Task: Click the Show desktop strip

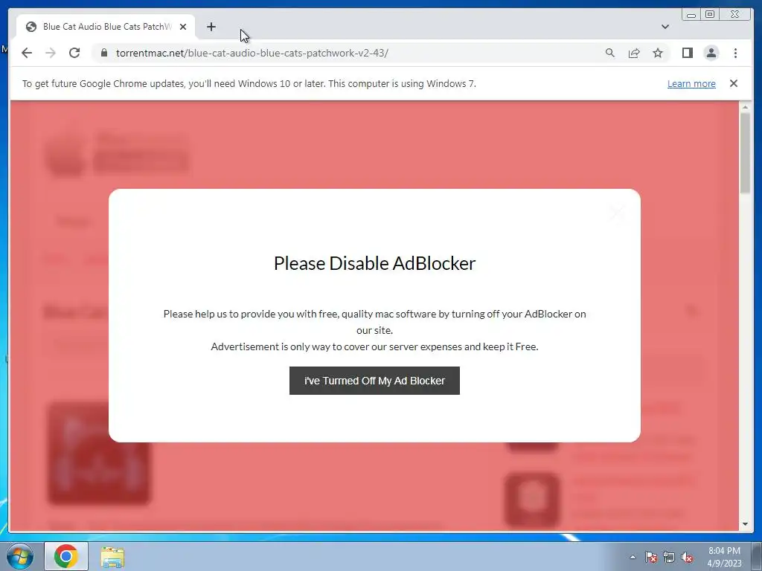Action: pos(757,556)
